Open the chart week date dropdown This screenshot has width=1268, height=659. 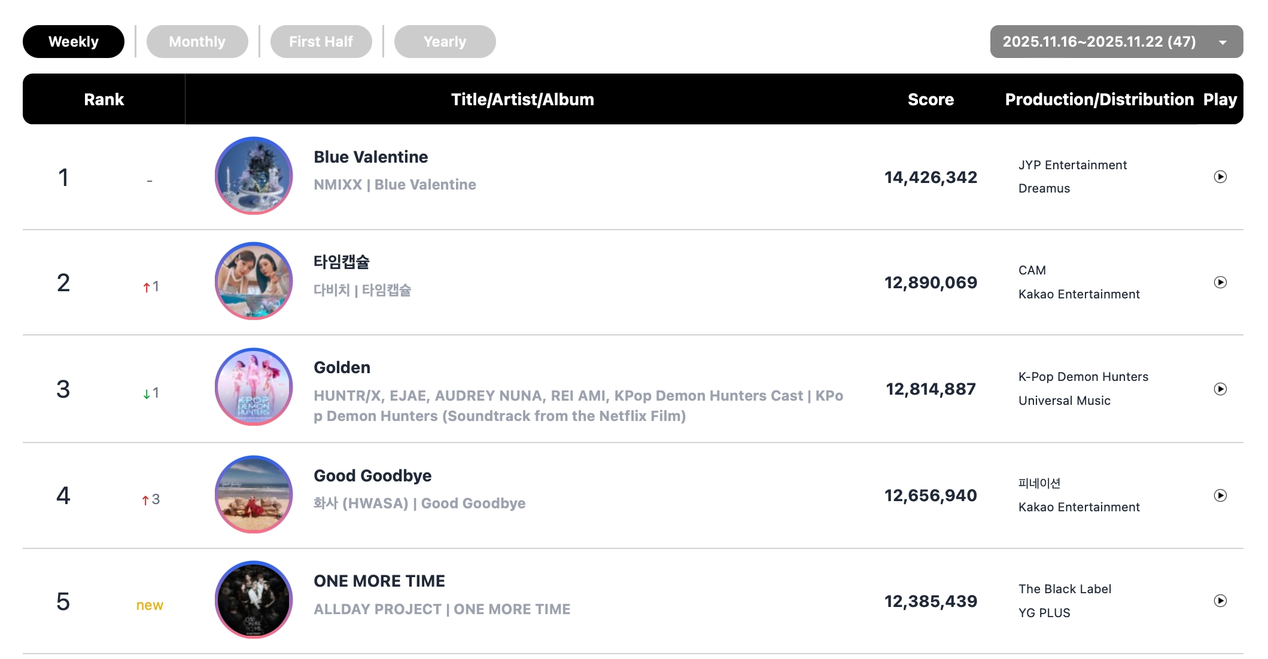click(1116, 42)
